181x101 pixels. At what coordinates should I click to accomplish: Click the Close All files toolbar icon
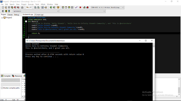pyautogui.click(x=18, y=8)
